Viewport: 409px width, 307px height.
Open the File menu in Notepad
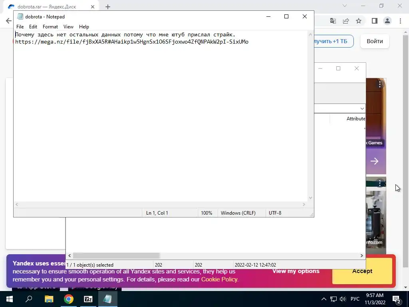(x=20, y=27)
